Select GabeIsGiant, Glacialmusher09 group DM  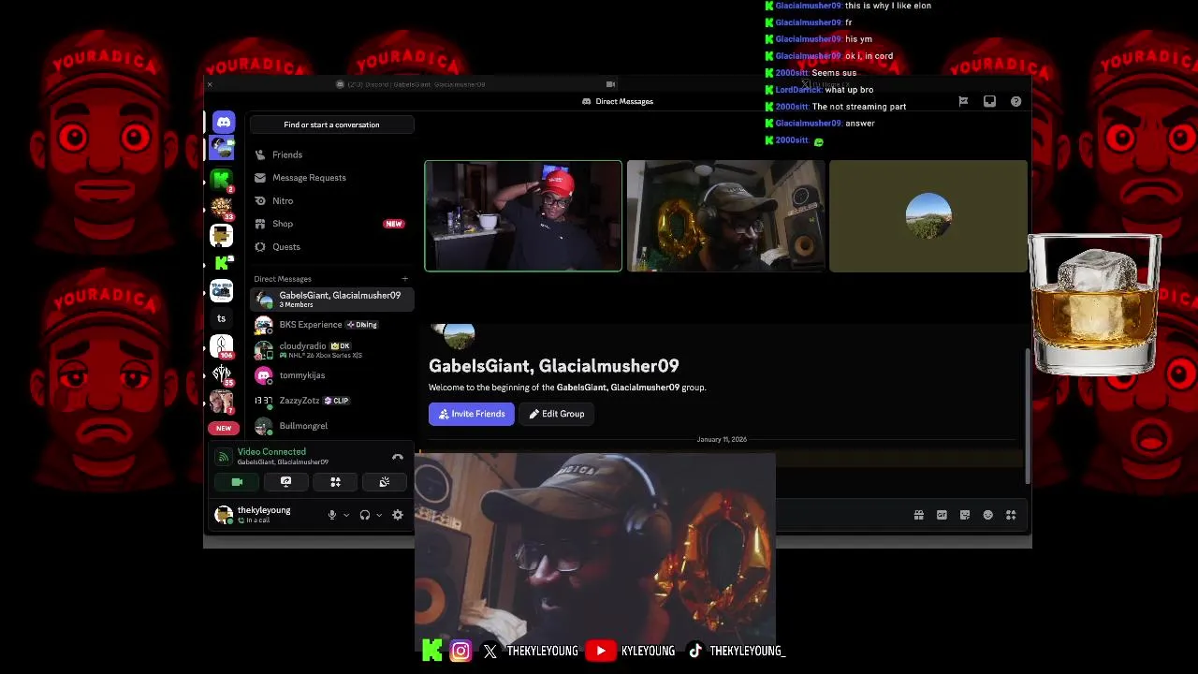(x=332, y=300)
